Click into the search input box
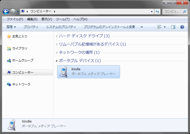The height and width of the screenshot is (134, 190). 172,11
